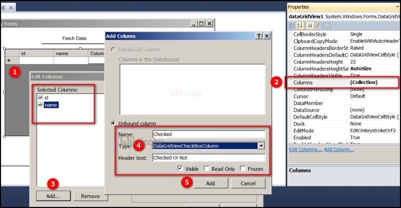Screen dimensions: 401x208
Task: Click Remove in Edit Columns dialog
Action: tap(90, 196)
